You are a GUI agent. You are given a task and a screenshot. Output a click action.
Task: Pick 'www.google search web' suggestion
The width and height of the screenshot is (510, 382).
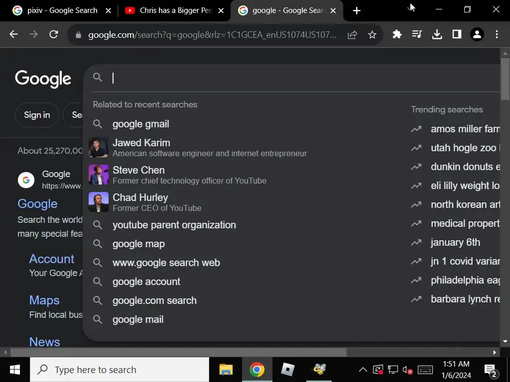click(166, 263)
